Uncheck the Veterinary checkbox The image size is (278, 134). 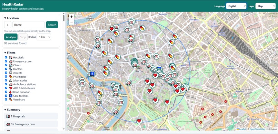point(6,99)
